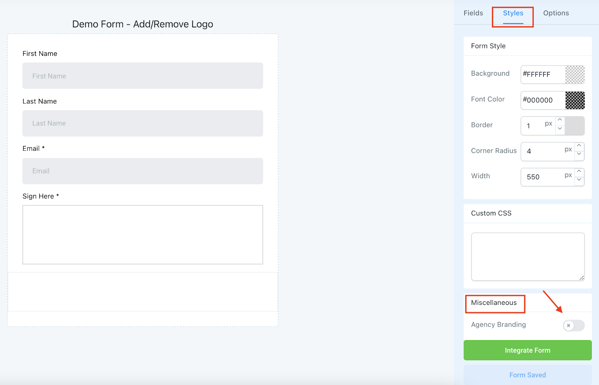
Task: Click the 'Form Style' section heading
Action: (488, 46)
